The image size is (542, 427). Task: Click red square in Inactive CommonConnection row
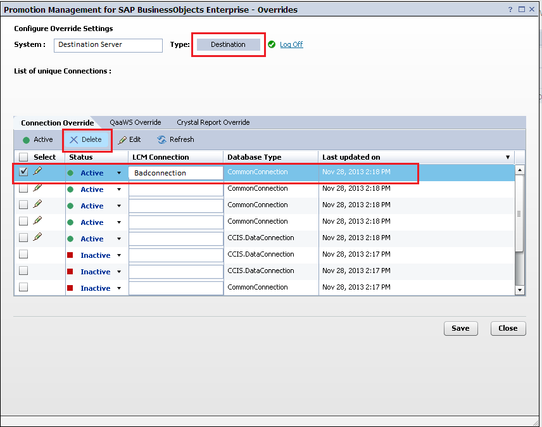70,288
